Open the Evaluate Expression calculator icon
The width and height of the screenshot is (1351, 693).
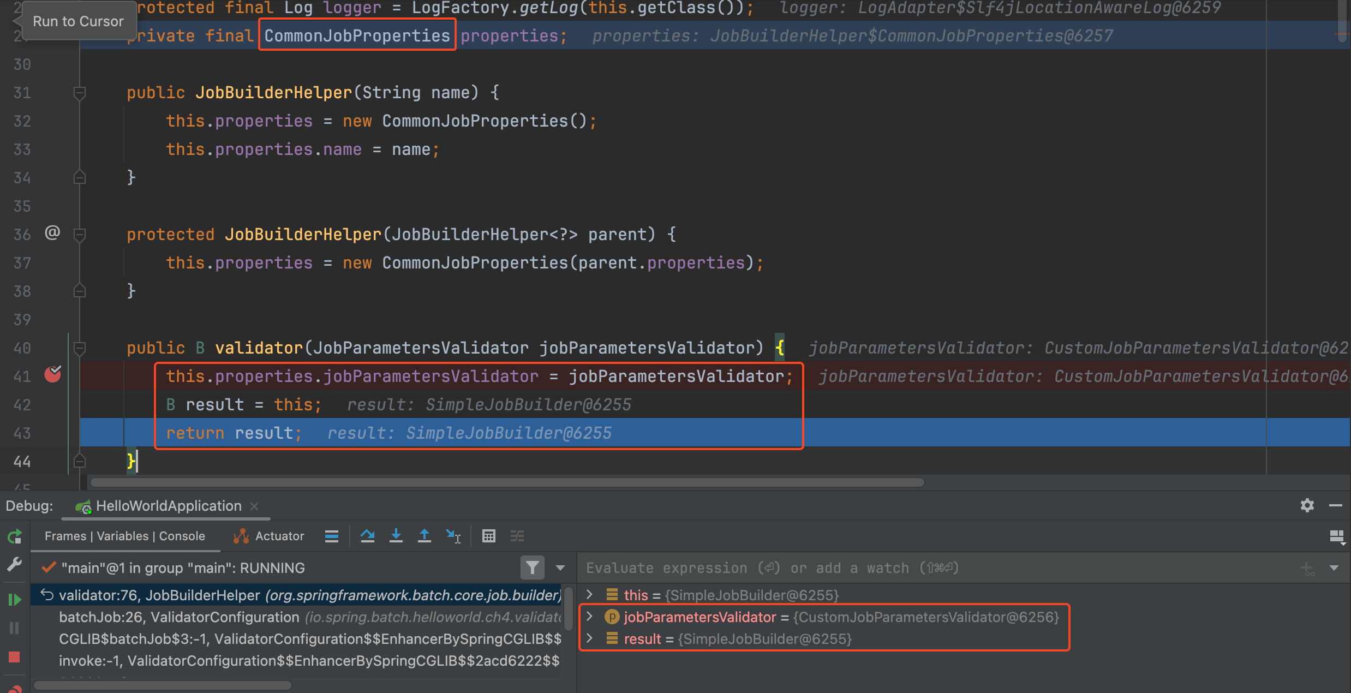[x=489, y=536]
